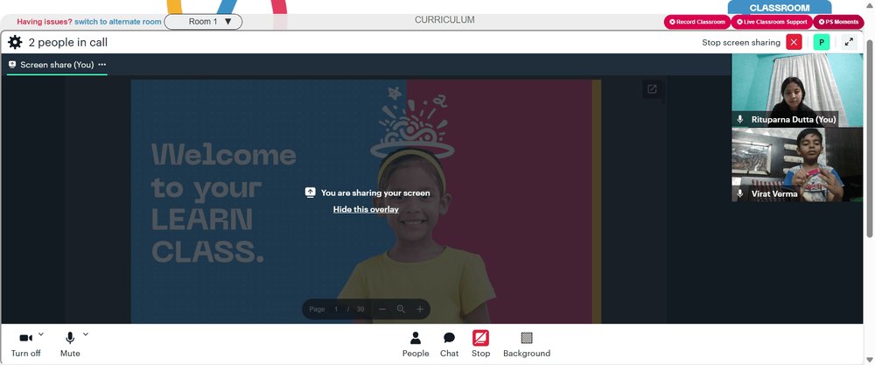Click the red stop screen sharing X

(x=794, y=42)
